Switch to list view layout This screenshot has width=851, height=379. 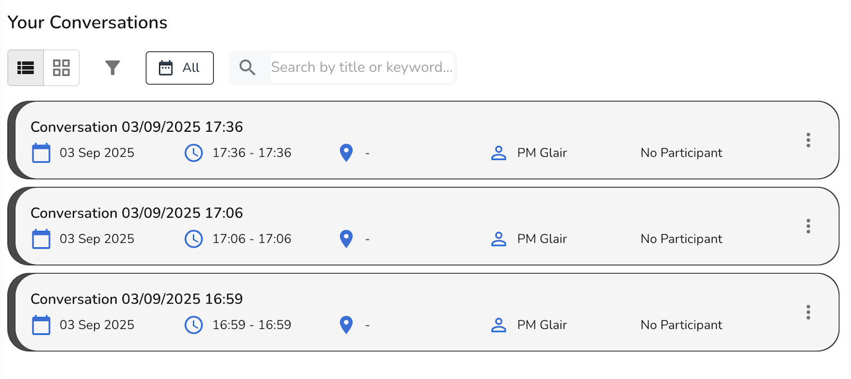click(26, 68)
